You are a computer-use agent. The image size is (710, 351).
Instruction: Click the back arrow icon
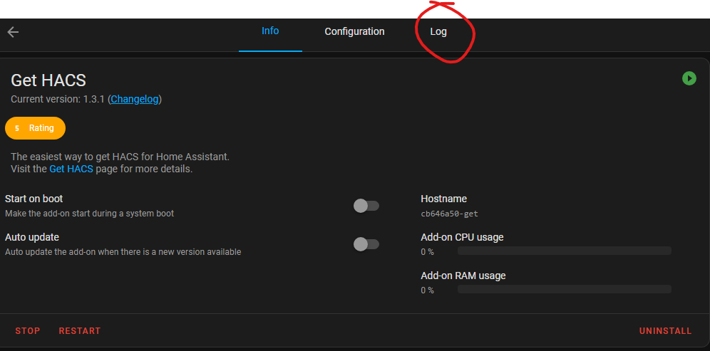[13, 32]
